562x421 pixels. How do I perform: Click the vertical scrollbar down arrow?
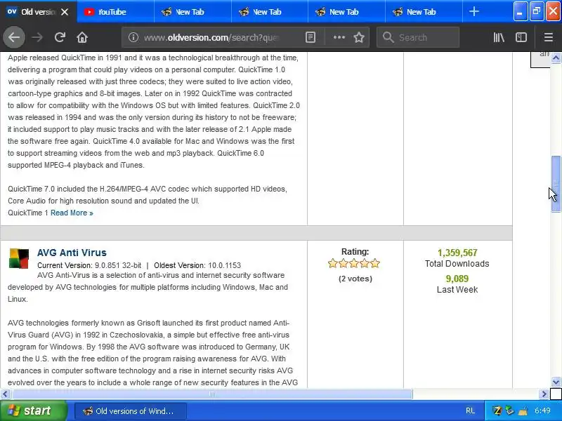click(x=556, y=382)
